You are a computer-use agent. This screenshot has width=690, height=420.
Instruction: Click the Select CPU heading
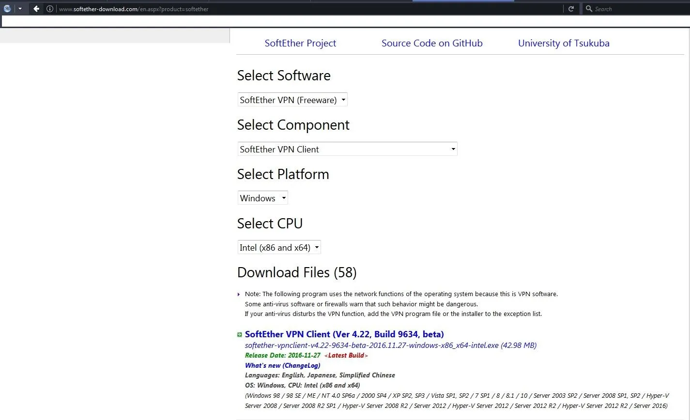coord(270,224)
